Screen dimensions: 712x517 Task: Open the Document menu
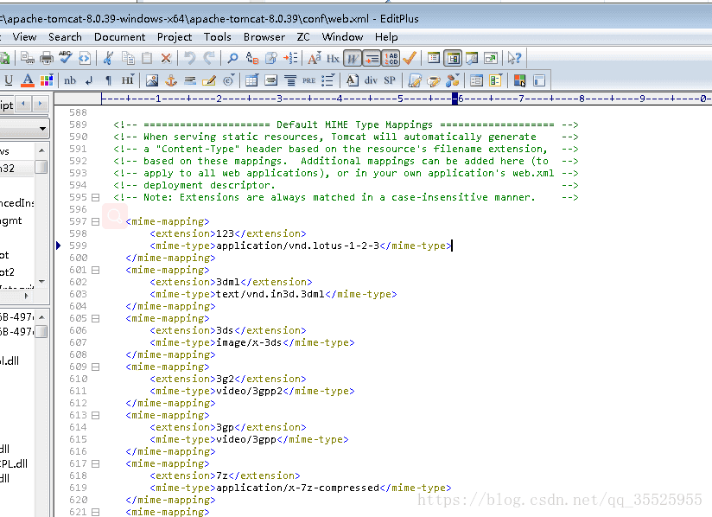[119, 37]
